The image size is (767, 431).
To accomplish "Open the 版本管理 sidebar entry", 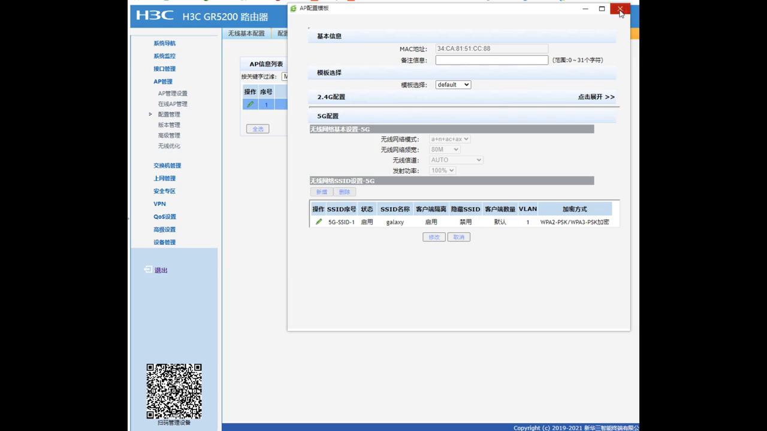I will point(168,125).
